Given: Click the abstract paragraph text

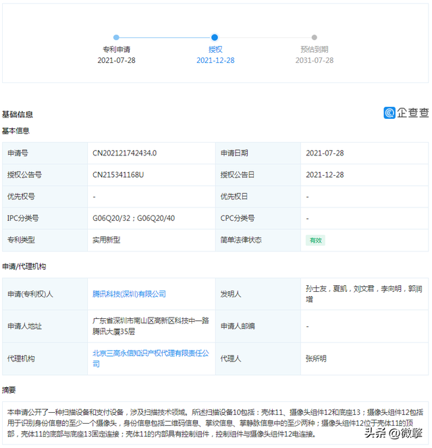Looking at the screenshot, I should [x=215, y=423].
